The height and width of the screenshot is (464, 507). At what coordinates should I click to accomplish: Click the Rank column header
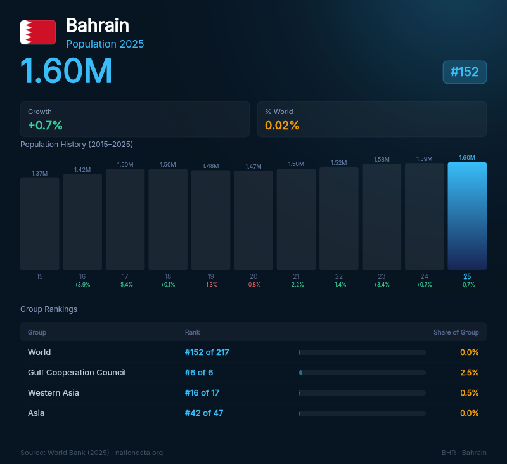click(x=193, y=332)
